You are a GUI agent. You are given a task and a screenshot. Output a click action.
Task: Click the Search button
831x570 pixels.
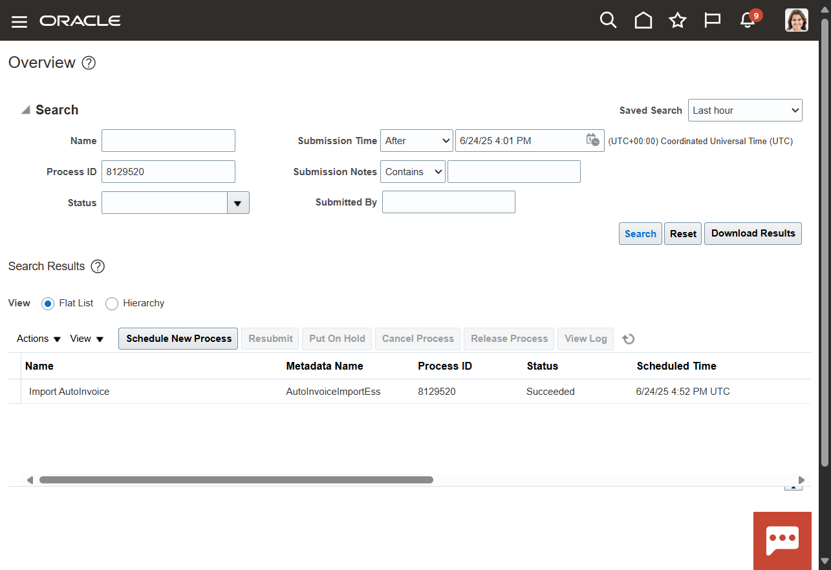640,234
